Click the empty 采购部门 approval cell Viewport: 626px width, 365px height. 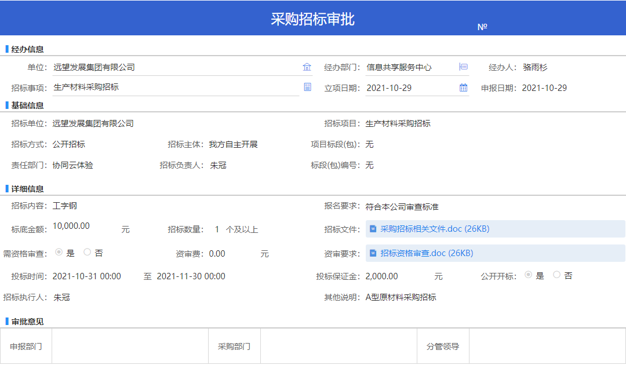339,346
